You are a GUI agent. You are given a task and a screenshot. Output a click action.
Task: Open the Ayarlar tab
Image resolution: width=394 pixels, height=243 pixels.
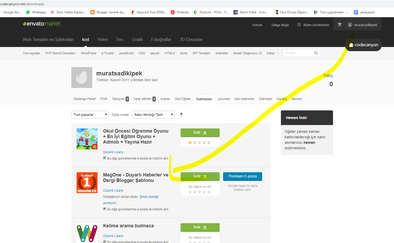click(165, 99)
